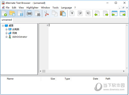Screen dimensions: 129x95
Task: Expand the 网络 tree node
Action: (6, 33)
